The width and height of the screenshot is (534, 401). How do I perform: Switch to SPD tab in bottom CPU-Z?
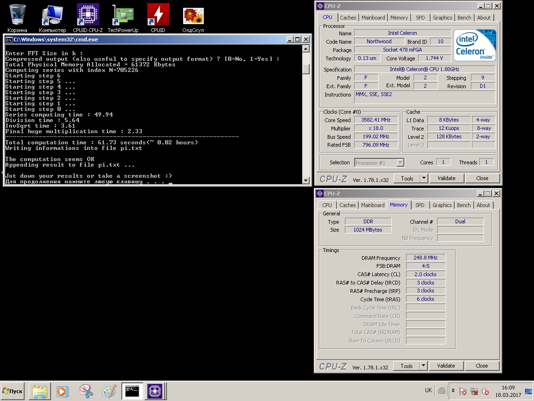(420, 205)
